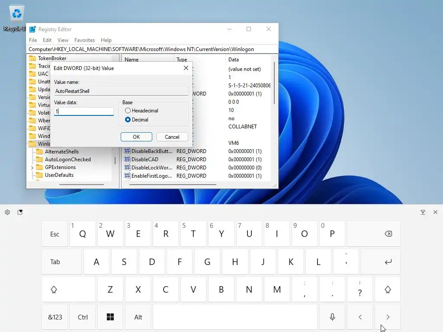This screenshot has height=332, width=443.
Task: Tap the Windows logo key
Action: tap(110, 317)
